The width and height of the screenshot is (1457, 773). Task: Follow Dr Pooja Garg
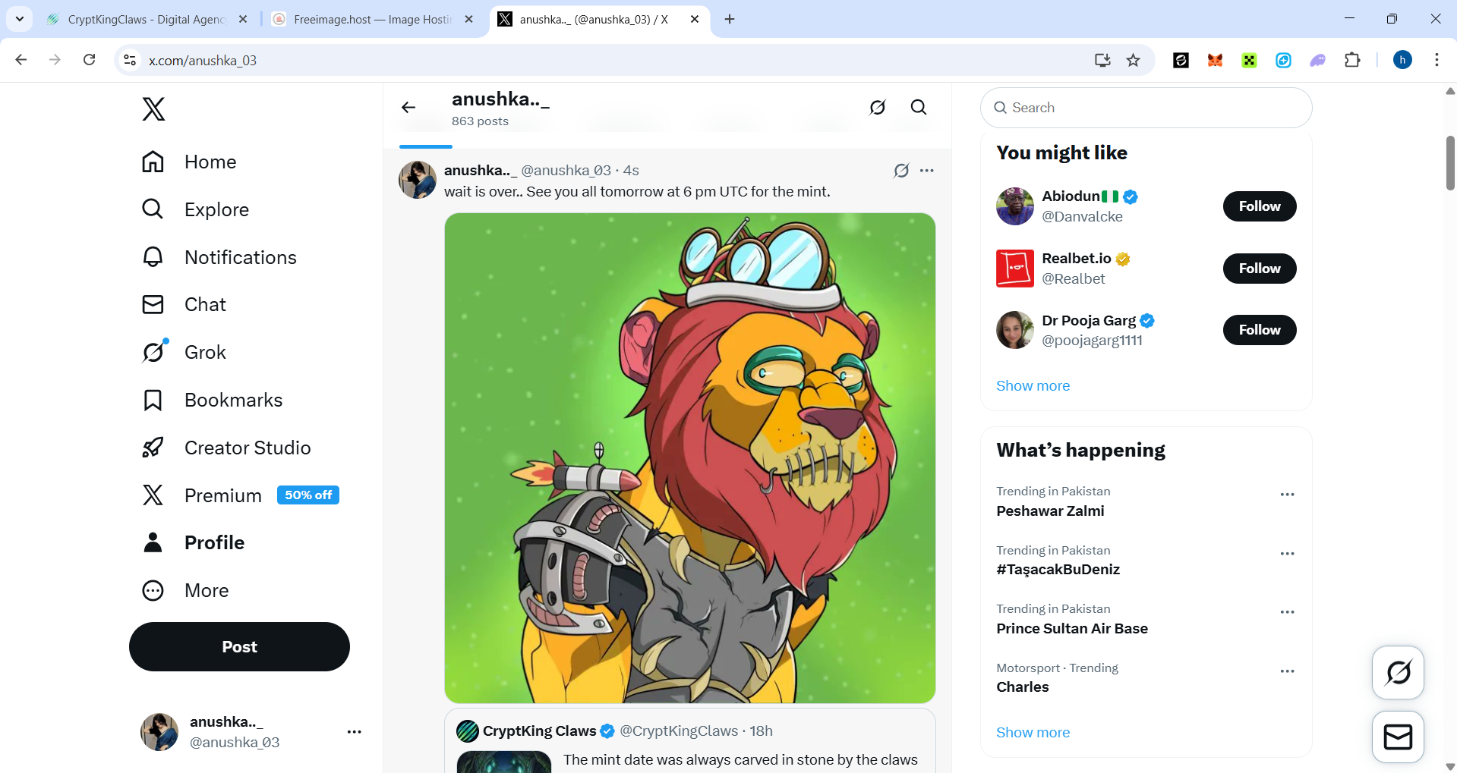coord(1260,330)
